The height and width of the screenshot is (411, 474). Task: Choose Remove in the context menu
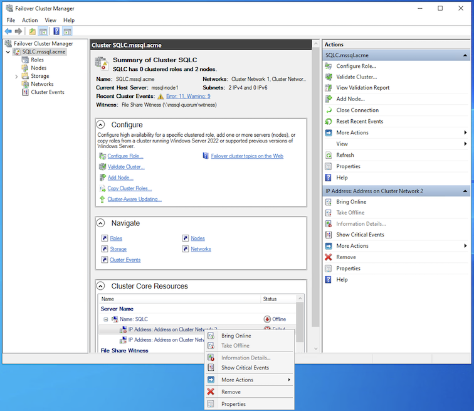[249, 392]
